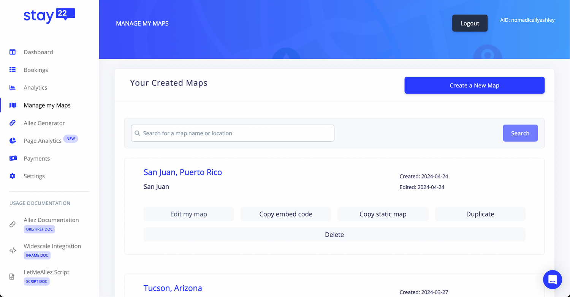Click the Widescale Integration code icon
Viewport: 570px width, 297px height.
pos(13,251)
